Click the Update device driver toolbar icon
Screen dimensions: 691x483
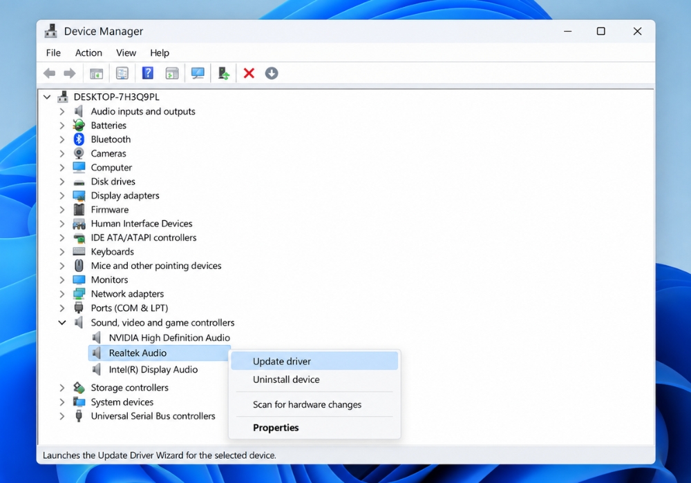pos(224,73)
